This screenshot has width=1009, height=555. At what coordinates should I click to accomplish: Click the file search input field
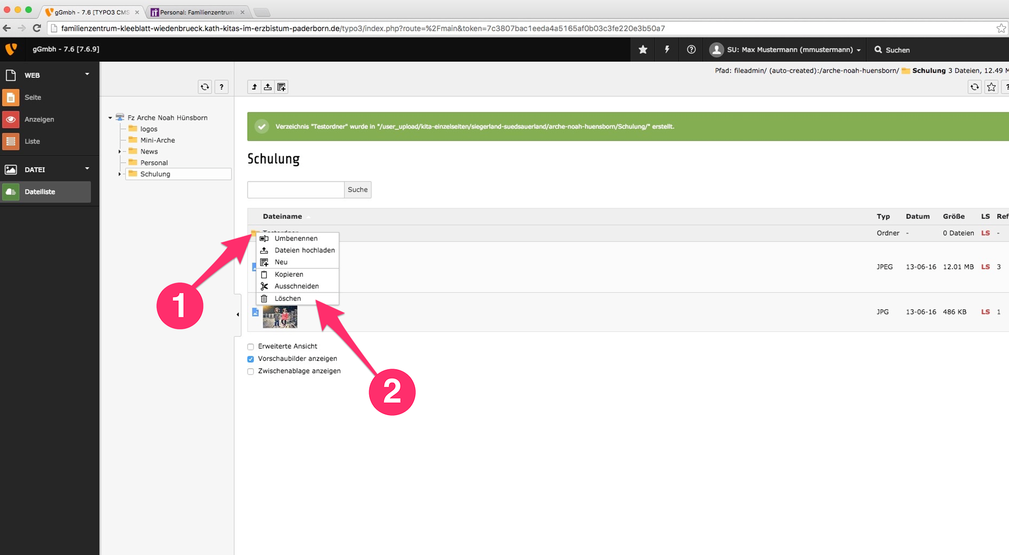tap(296, 189)
